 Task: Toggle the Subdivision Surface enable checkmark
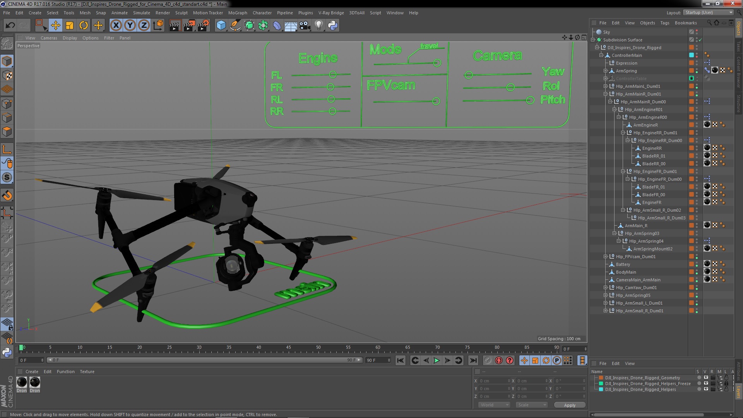[700, 40]
